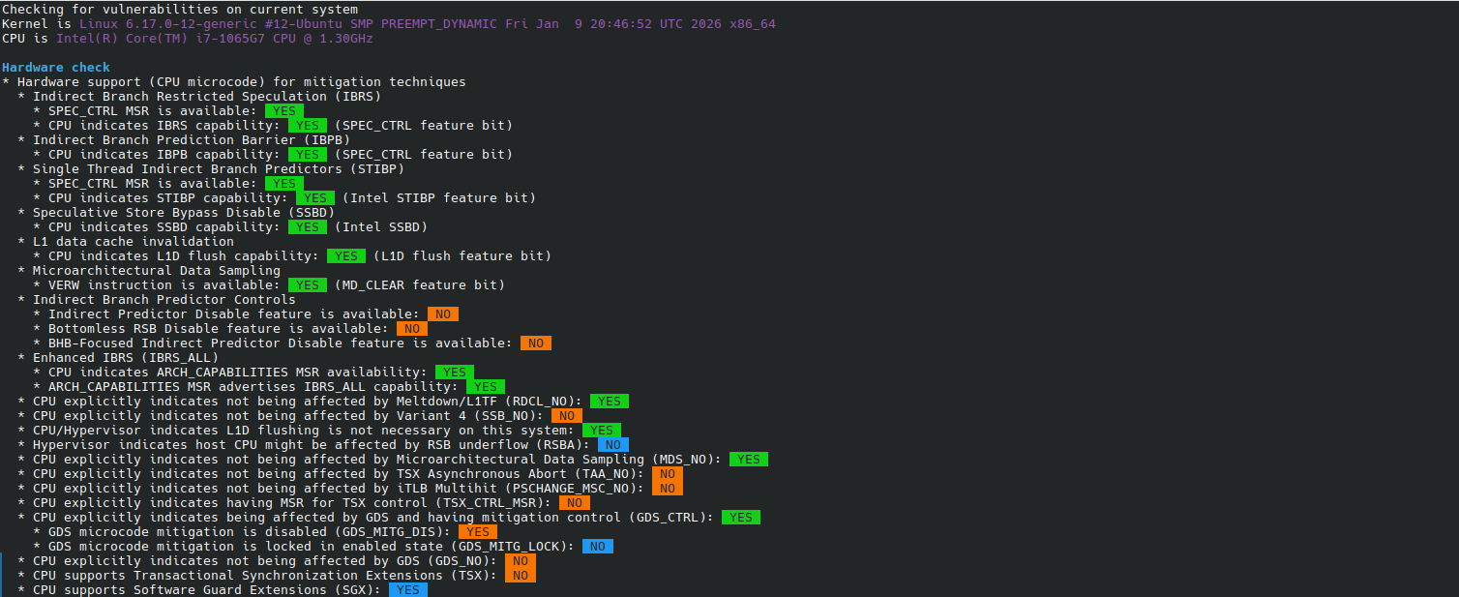Click the NO badge beside TAA_NO
The image size is (1459, 597).
point(667,474)
